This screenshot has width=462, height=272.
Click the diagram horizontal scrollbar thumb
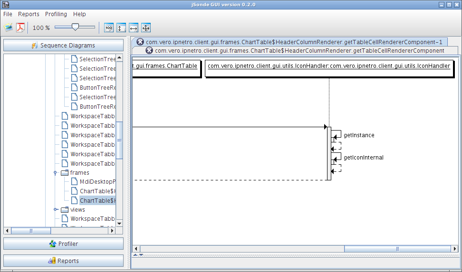click(x=397, y=249)
